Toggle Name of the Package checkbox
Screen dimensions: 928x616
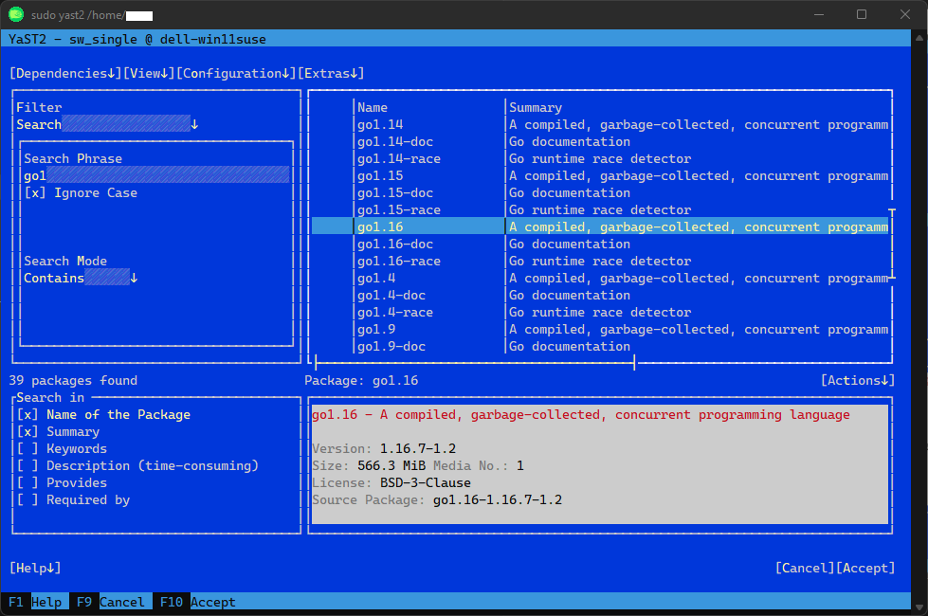pyautogui.click(x=103, y=415)
